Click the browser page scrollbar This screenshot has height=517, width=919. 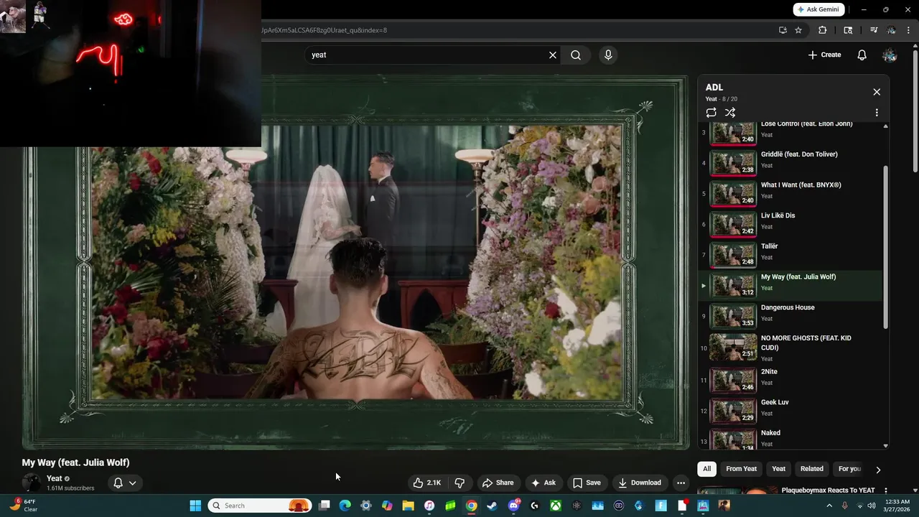click(x=915, y=111)
